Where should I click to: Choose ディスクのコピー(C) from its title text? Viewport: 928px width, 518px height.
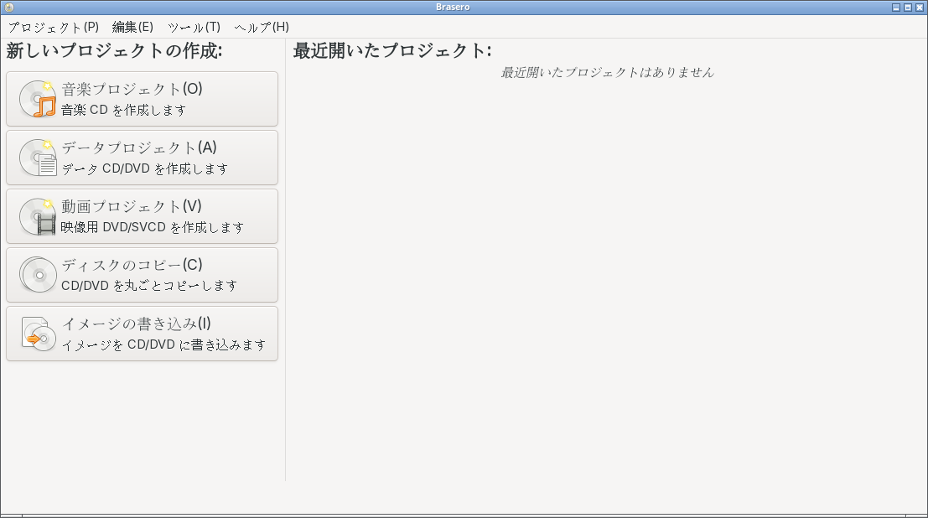coord(132,265)
